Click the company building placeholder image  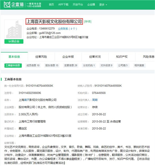(x=14, y=29)
